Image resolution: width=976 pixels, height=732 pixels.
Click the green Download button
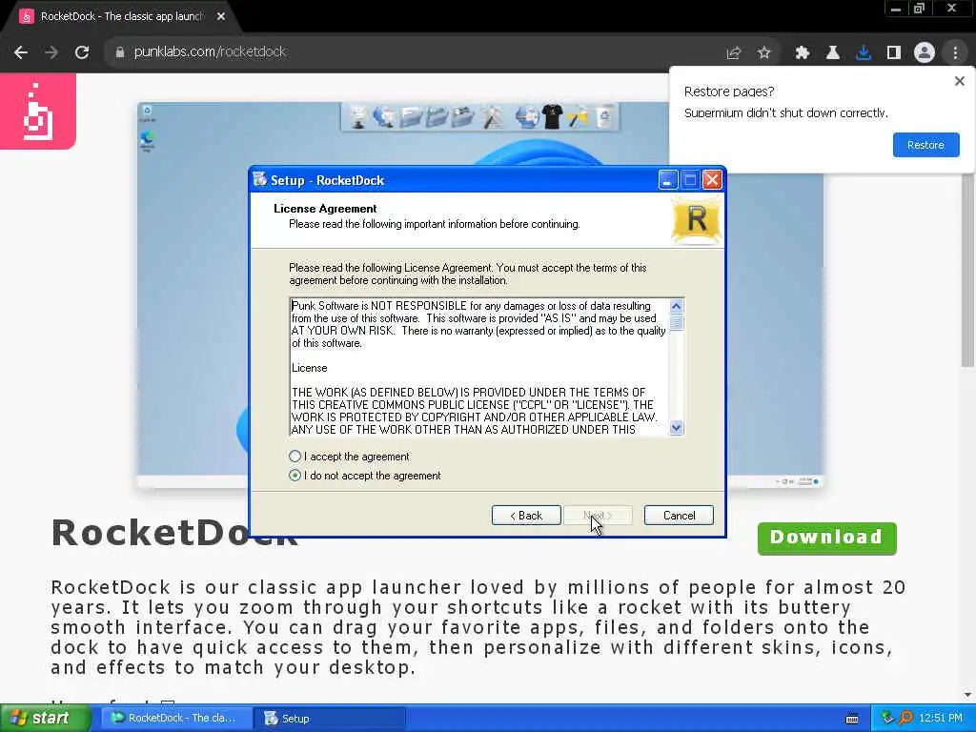(826, 538)
